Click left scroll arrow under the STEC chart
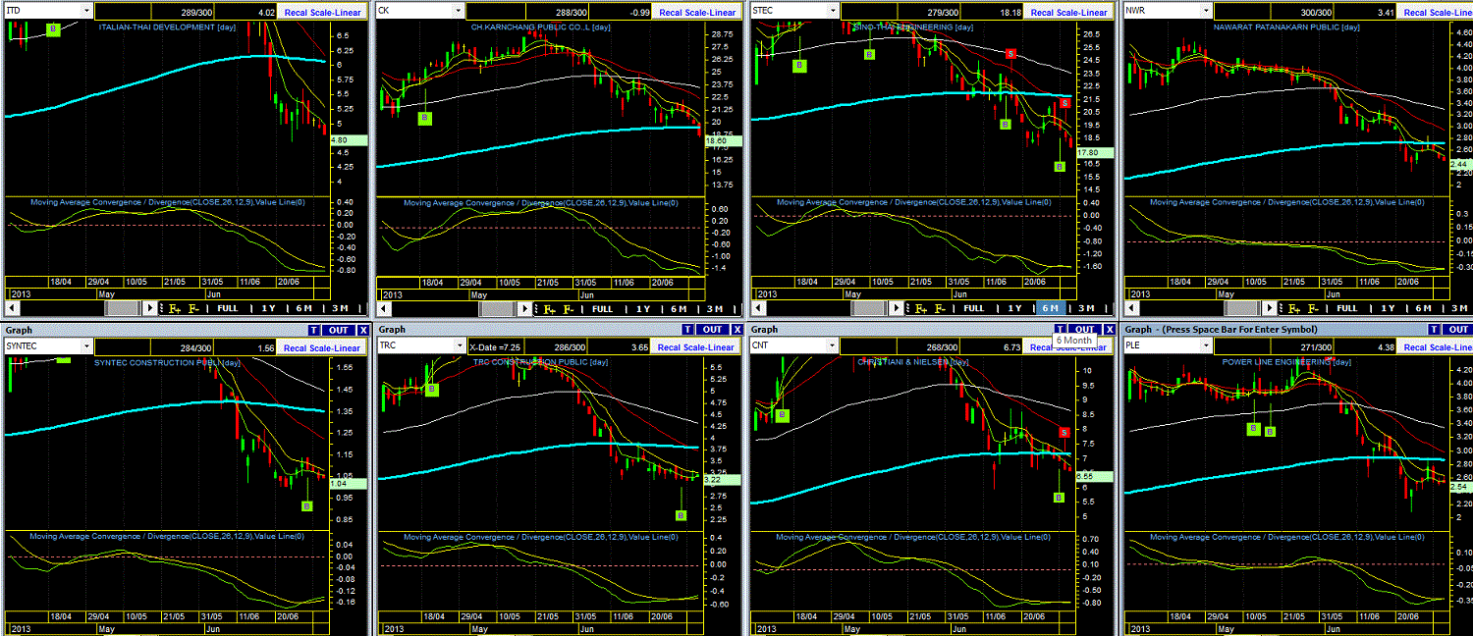This screenshot has width=1473, height=636. (758, 308)
